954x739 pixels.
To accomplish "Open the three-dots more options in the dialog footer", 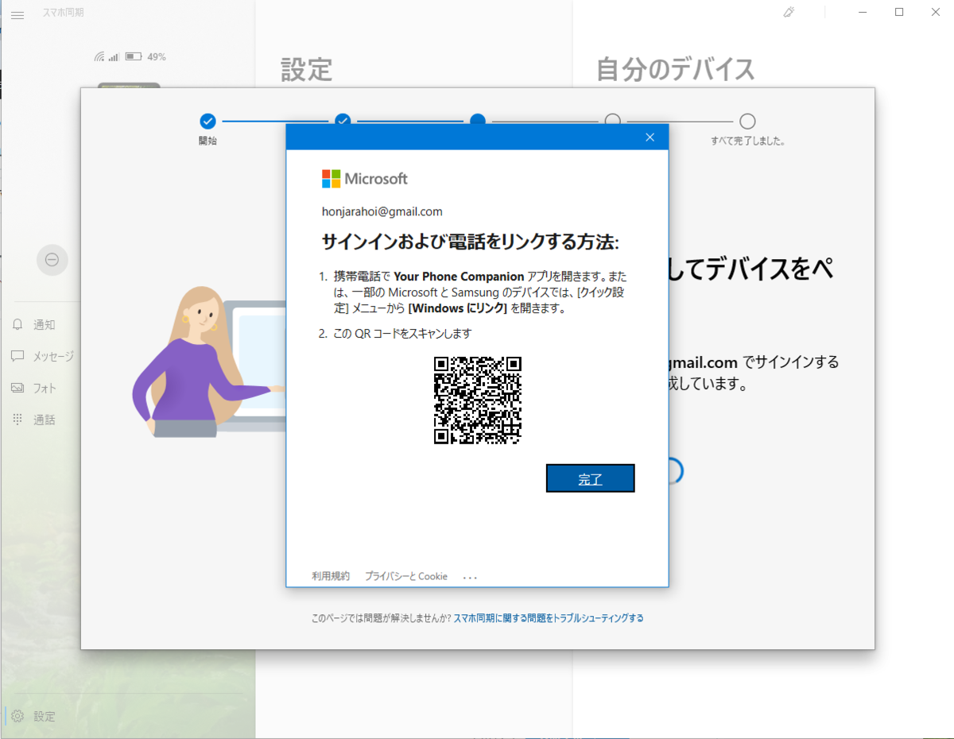I will (470, 577).
